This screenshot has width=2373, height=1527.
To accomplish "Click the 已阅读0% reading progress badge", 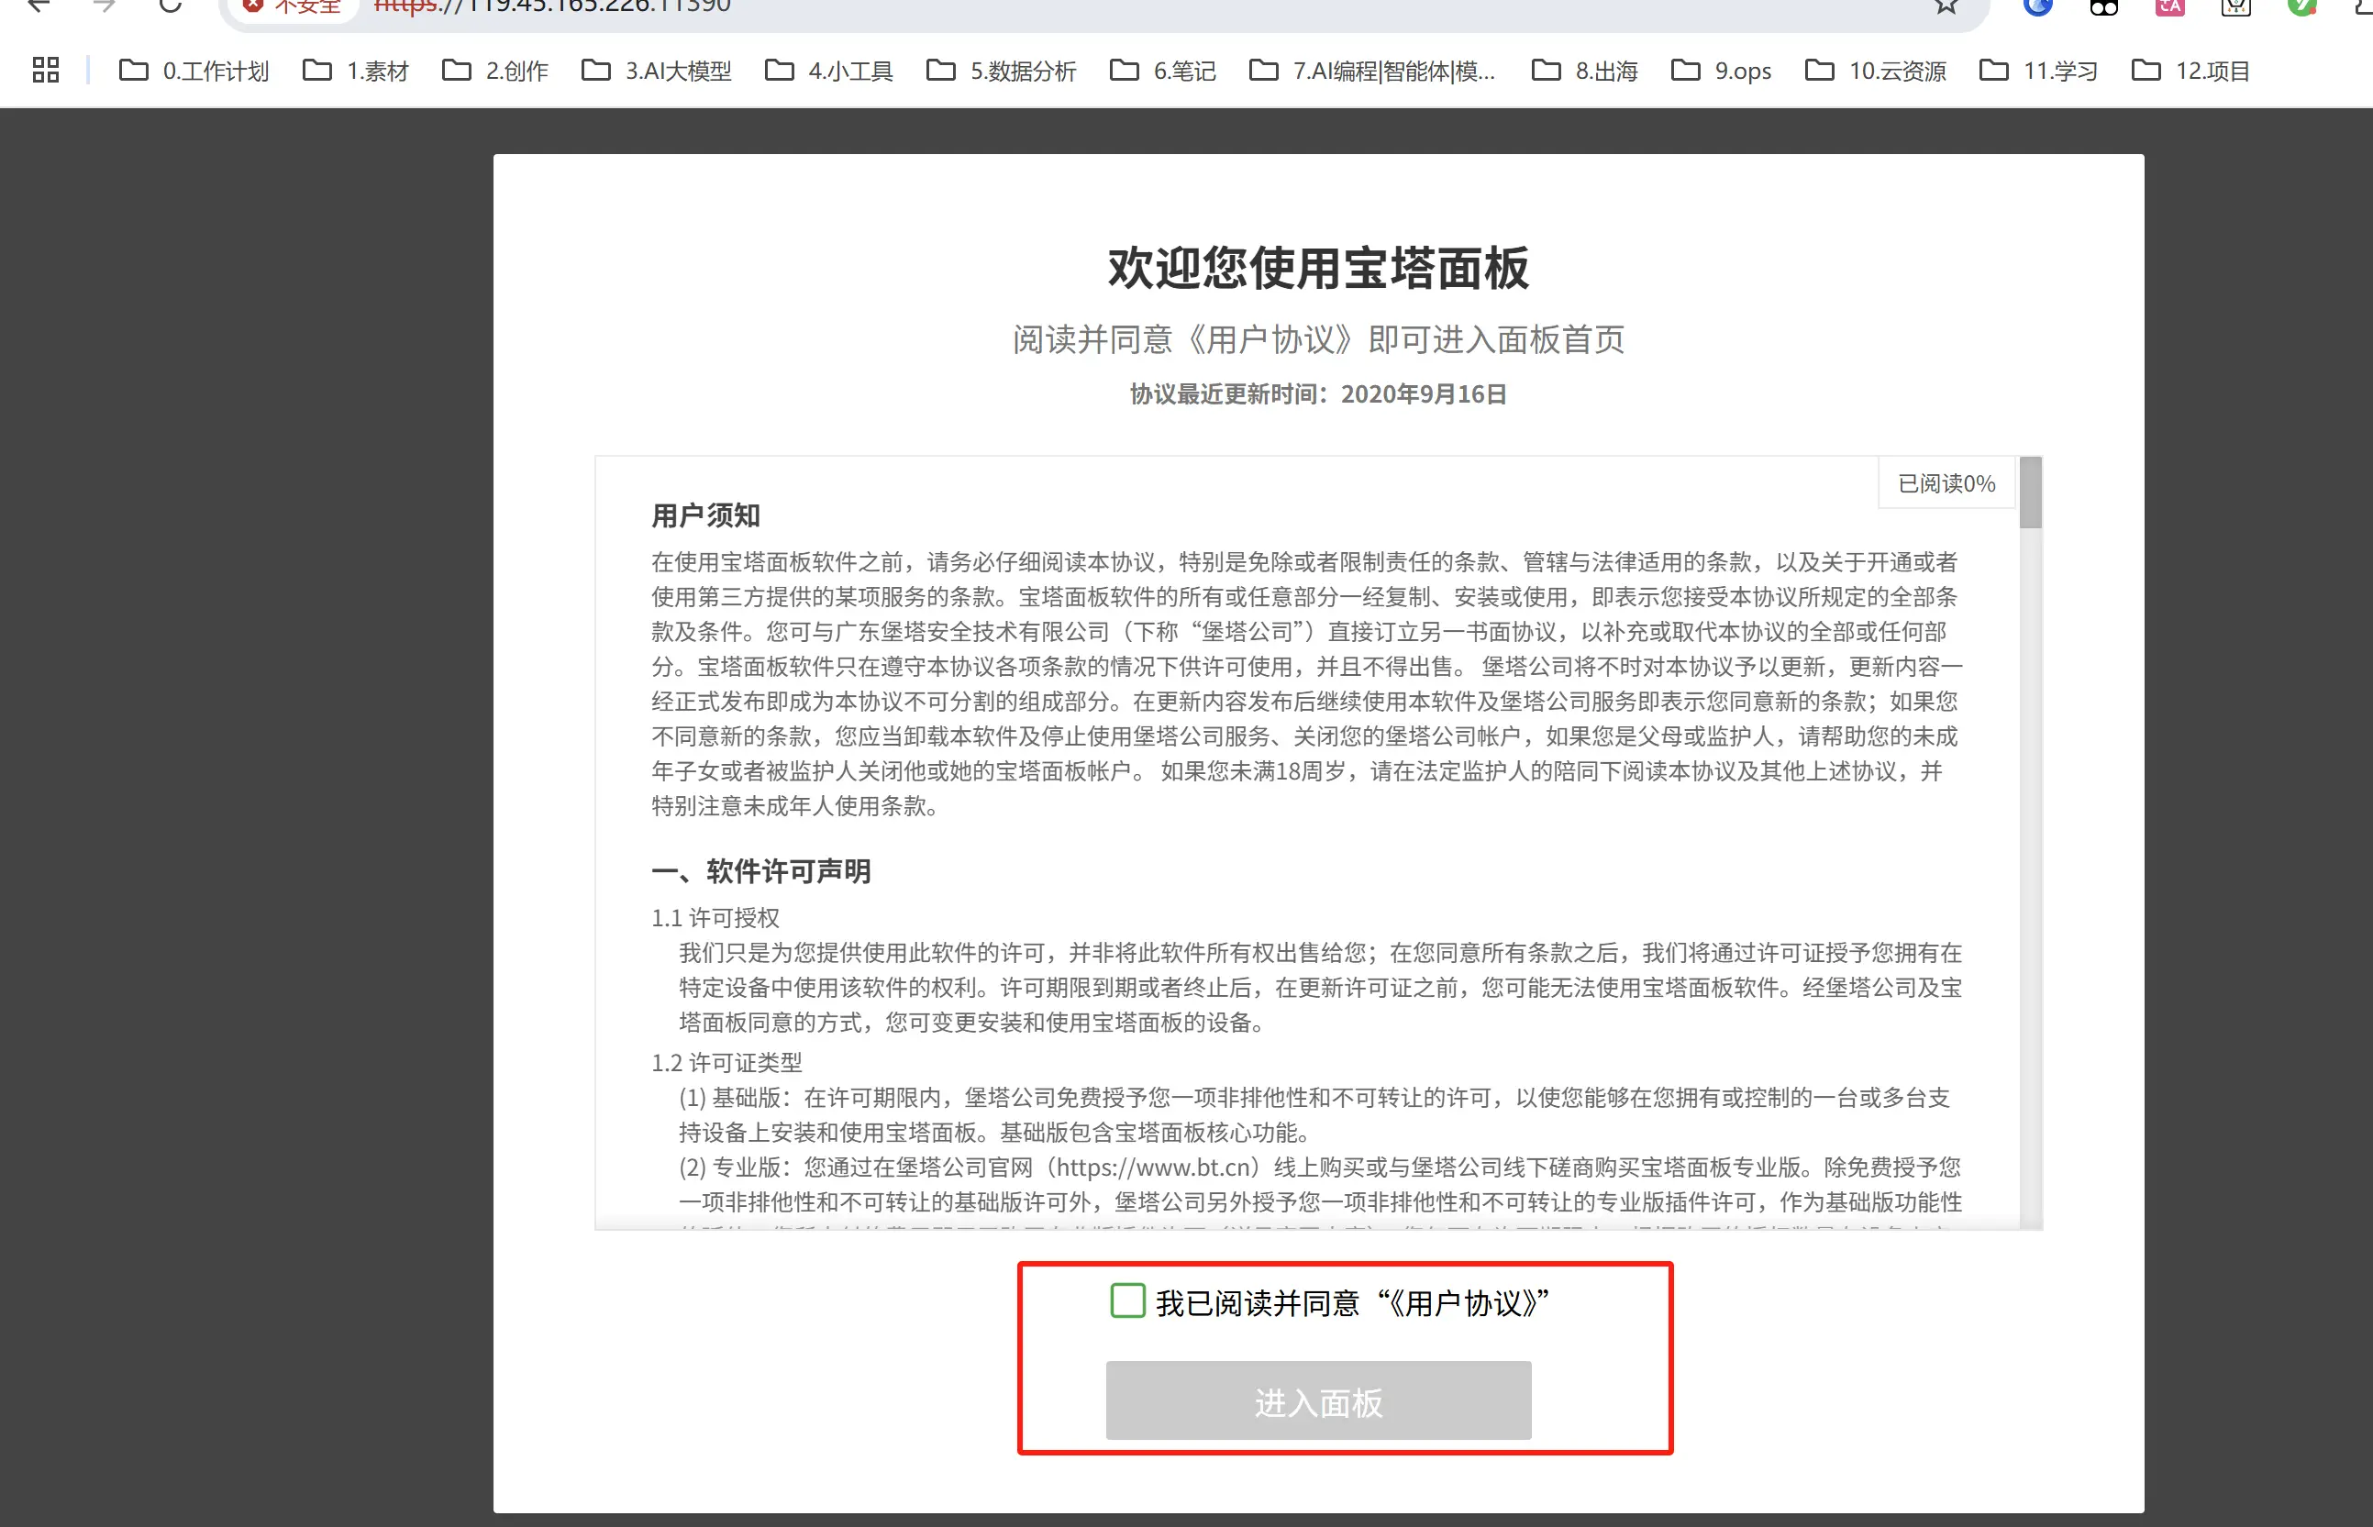I will 1946,484.
